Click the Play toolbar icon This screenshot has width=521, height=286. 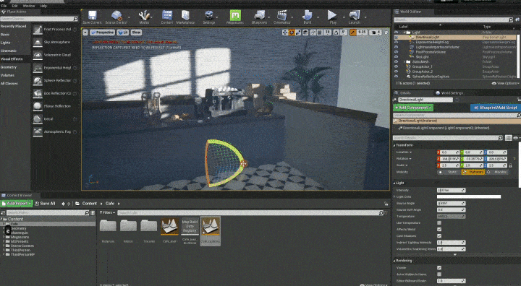point(332,17)
